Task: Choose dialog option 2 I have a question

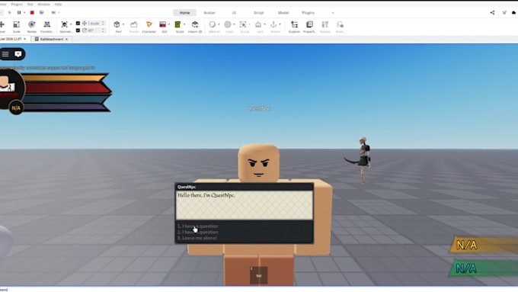Action: click(x=197, y=232)
